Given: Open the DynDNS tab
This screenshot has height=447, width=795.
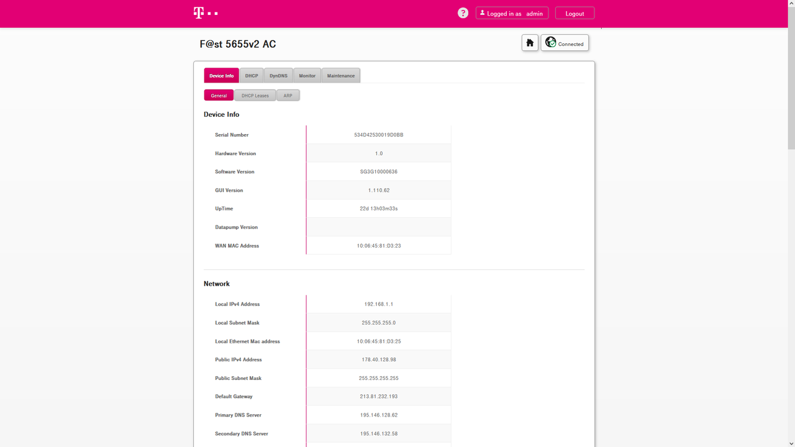Looking at the screenshot, I should (278, 76).
